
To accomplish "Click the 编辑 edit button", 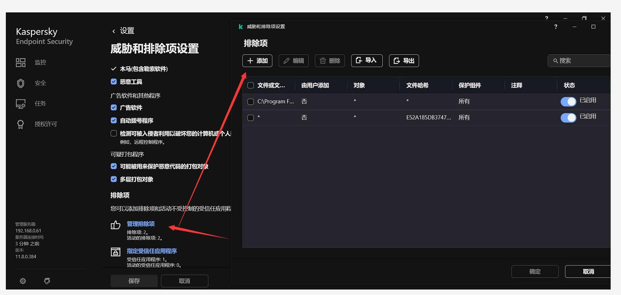I will [294, 61].
